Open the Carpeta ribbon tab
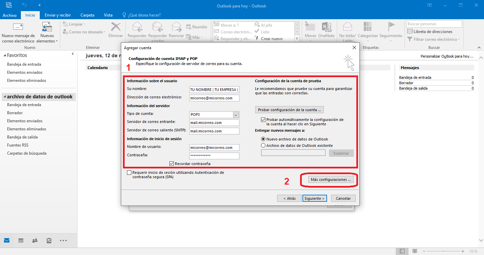This screenshot has width=484, height=255. pyautogui.click(x=87, y=15)
